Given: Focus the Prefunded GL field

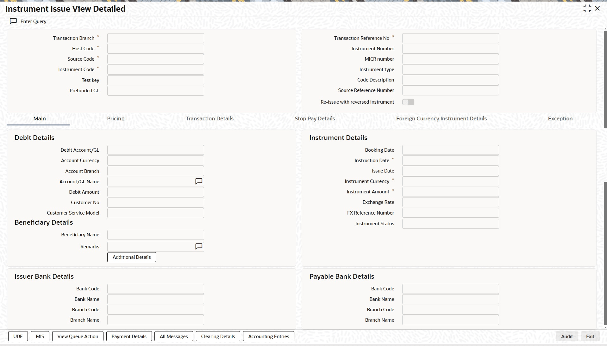Looking at the screenshot, I should pyautogui.click(x=156, y=91).
